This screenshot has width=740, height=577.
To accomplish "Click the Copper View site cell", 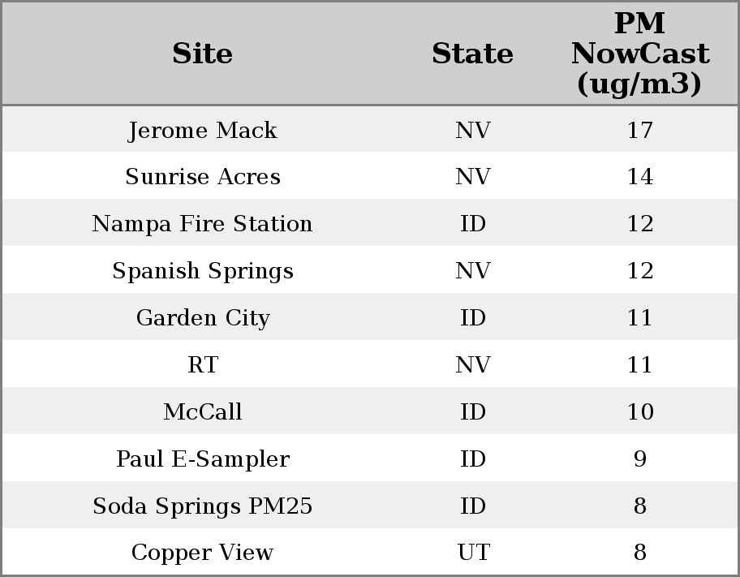I will tap(202, 553).
